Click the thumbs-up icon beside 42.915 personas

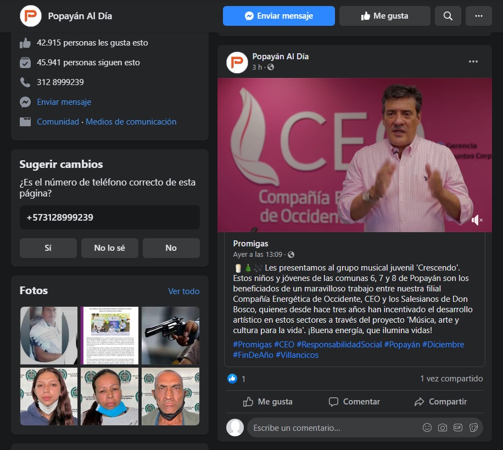coord(25,43)
